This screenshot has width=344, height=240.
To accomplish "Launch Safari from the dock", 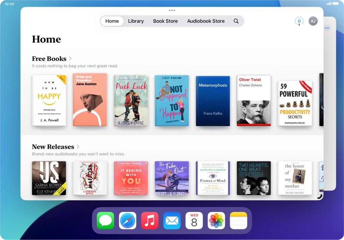I will tap(127, 220).
